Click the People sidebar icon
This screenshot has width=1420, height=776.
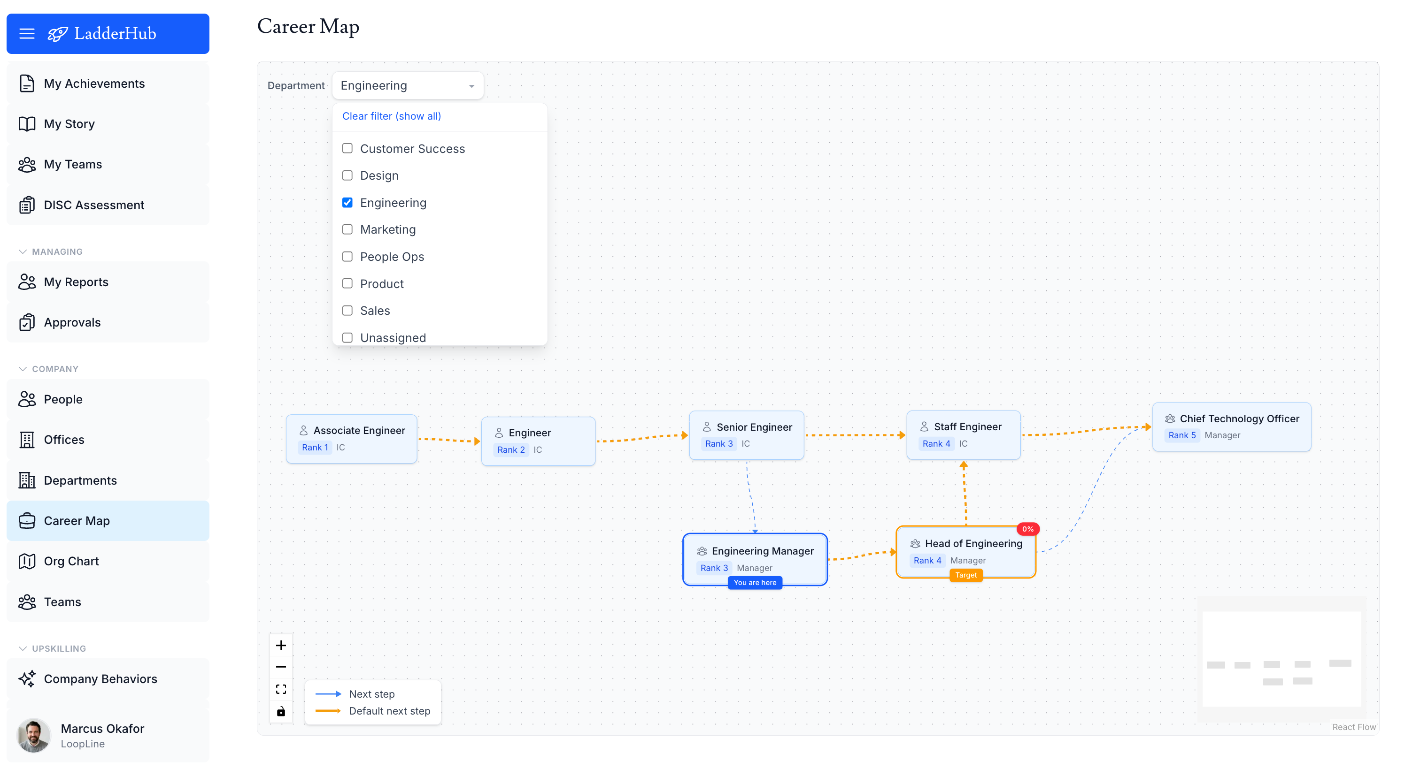[x=26, y=399]
